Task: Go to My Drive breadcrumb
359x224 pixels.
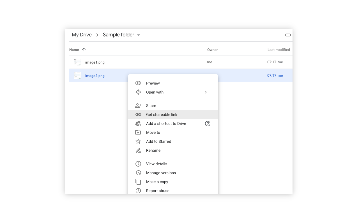Action: [82, 35]
